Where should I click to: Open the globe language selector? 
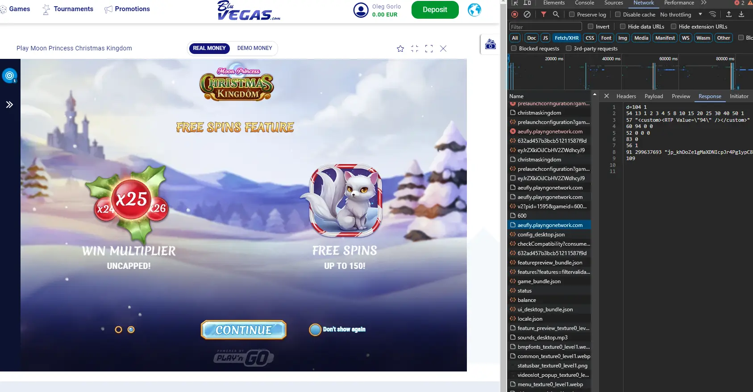474,10
